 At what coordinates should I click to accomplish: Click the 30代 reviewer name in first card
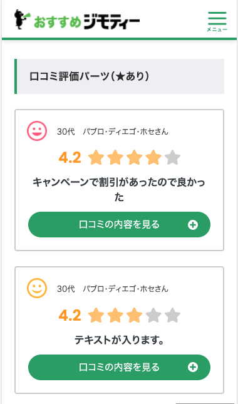tap(113, 132)
